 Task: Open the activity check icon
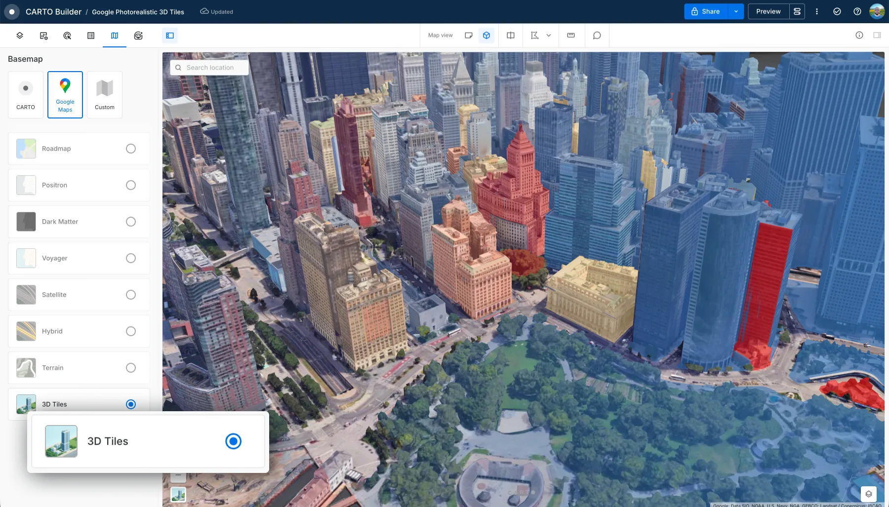[837, 11]
